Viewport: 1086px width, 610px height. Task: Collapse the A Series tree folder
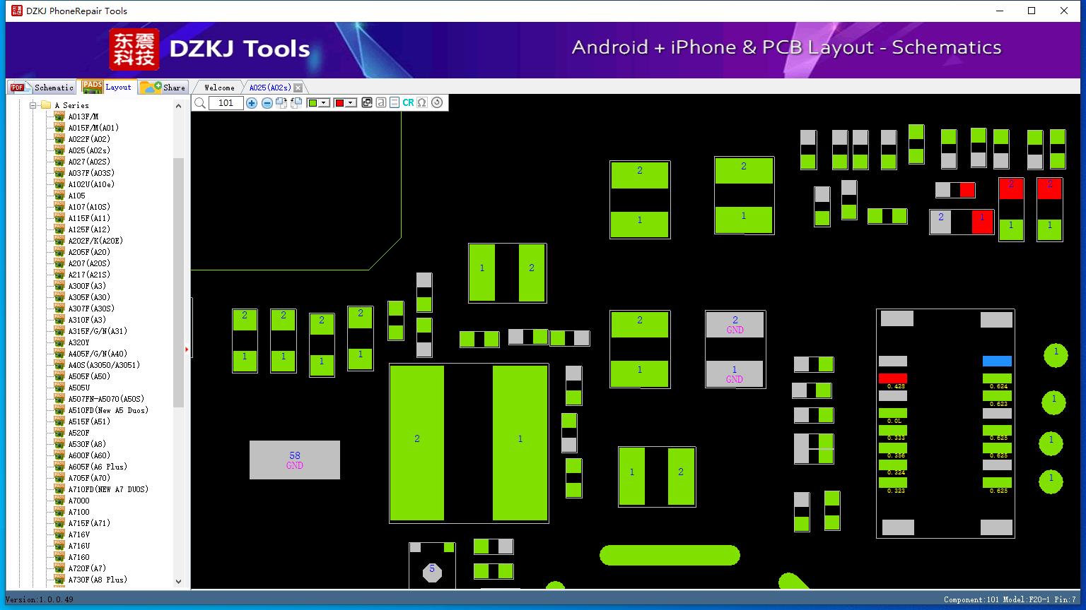click(33, 105)
